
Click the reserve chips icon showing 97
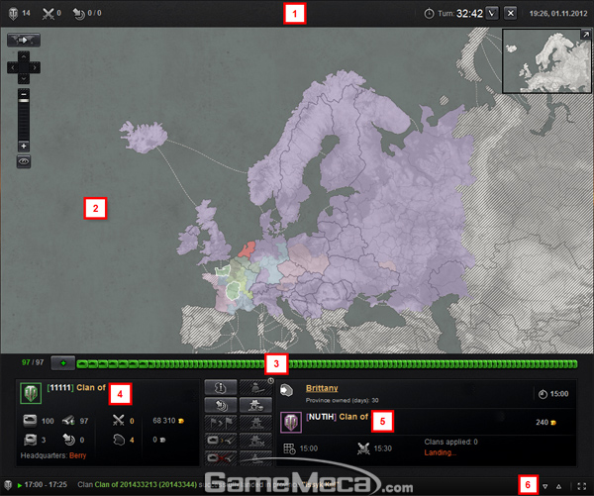pos(68,420)
